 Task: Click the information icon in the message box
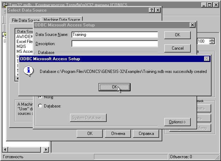[29, 71]
